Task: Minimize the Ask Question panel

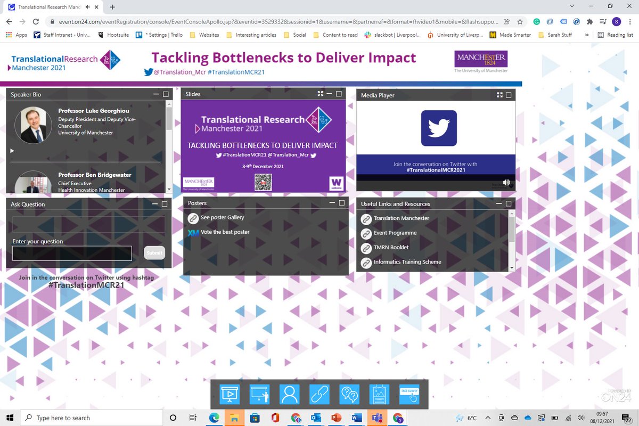Action: [x=155, y=204]
